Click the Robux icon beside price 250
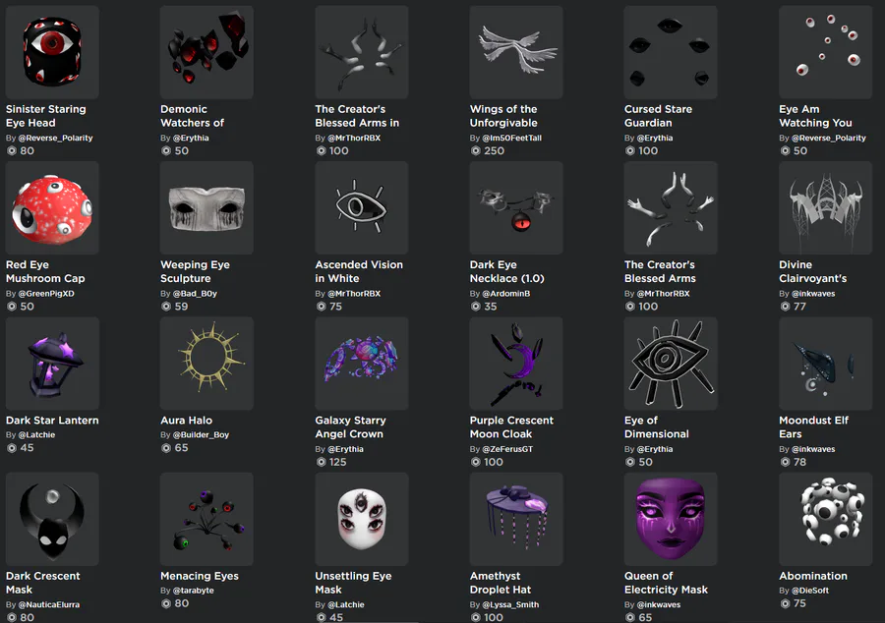Viewport: 885px width, 623px height. pos(476,150)
